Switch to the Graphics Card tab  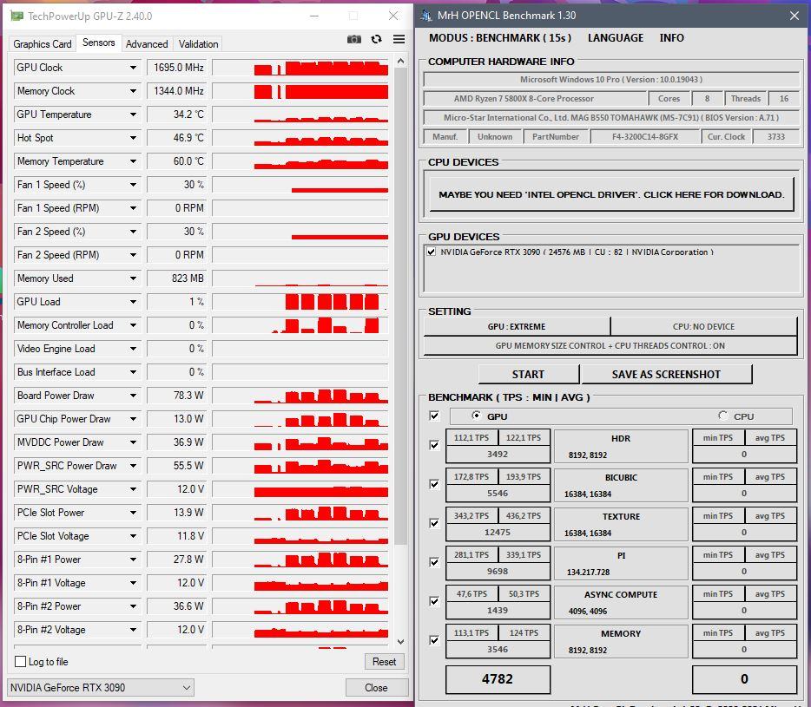tap(43, 44)
